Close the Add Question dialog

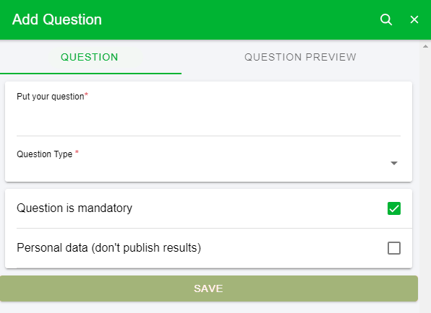pos(414,19)
